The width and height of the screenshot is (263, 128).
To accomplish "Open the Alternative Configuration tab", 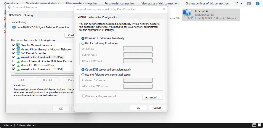I will click(103, 17).
